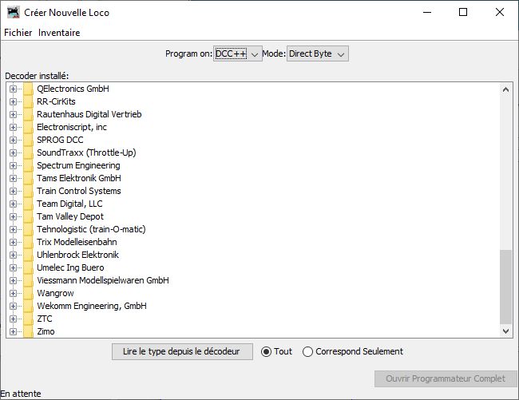519x400 pixels.
Task: Click the Team Digital, LLC folder icon
Action: 29,204
